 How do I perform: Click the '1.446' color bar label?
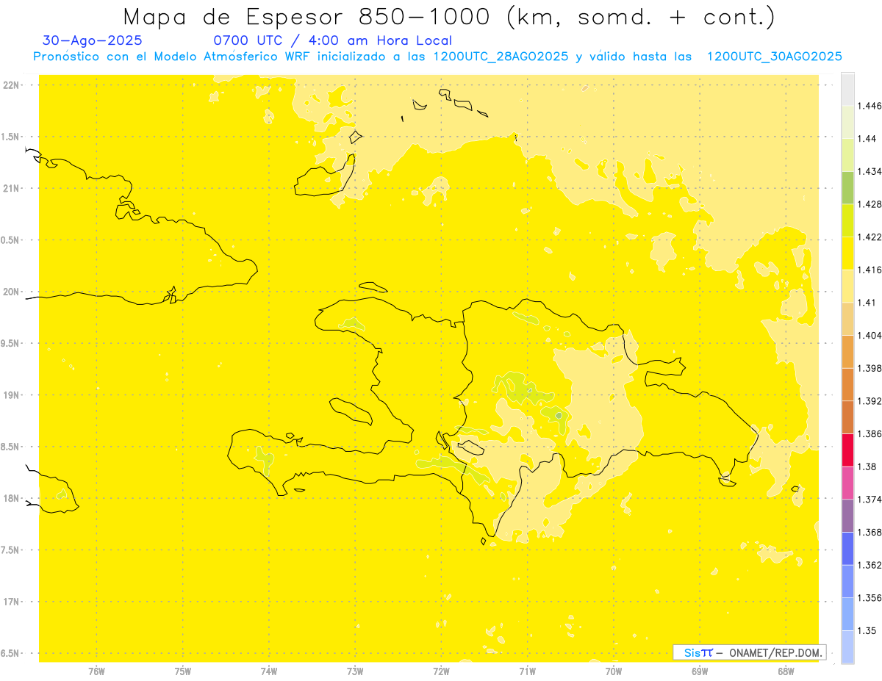point(870,106)
